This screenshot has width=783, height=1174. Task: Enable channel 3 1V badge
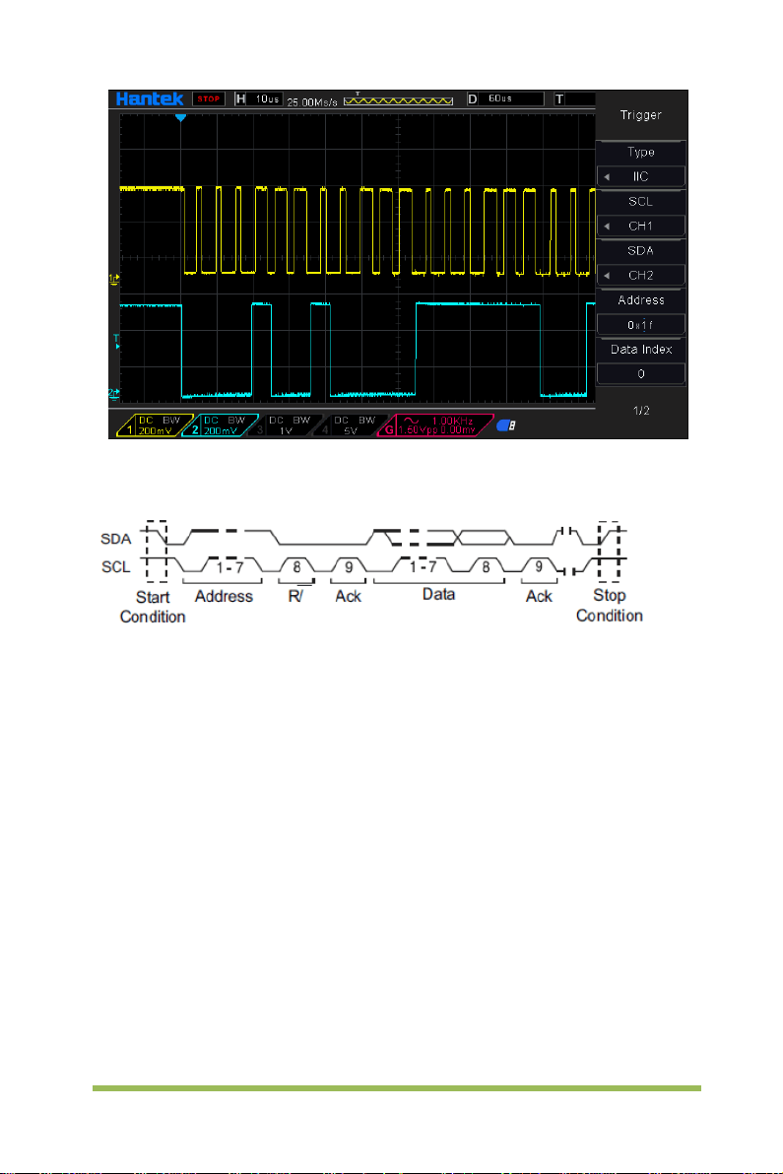click(286, 425)
